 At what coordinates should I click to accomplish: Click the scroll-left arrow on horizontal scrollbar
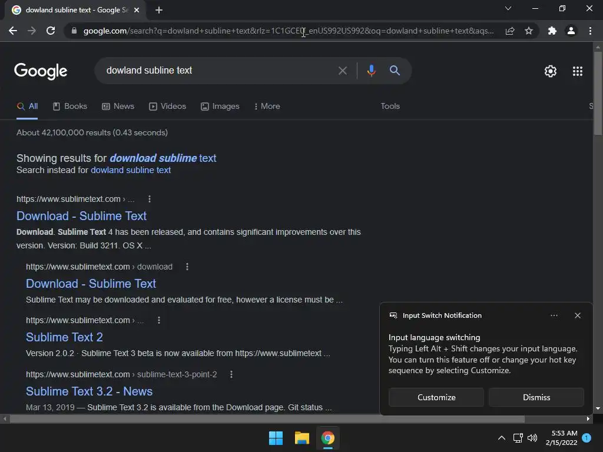(5, 419)
